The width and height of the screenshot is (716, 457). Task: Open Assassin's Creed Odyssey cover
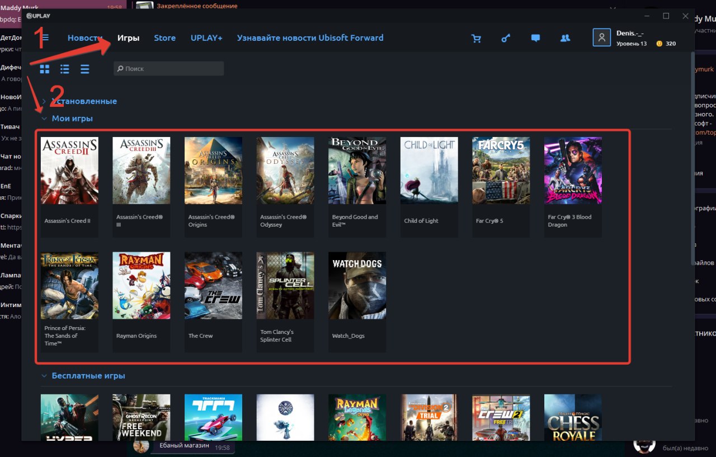(x=285, y=170)
